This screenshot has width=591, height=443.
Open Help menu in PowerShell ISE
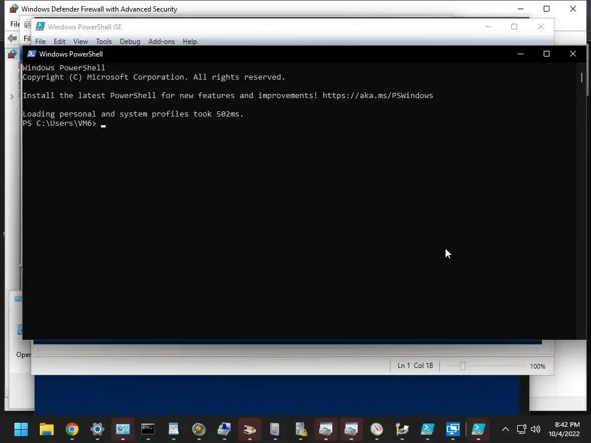(x=190, y=42)
